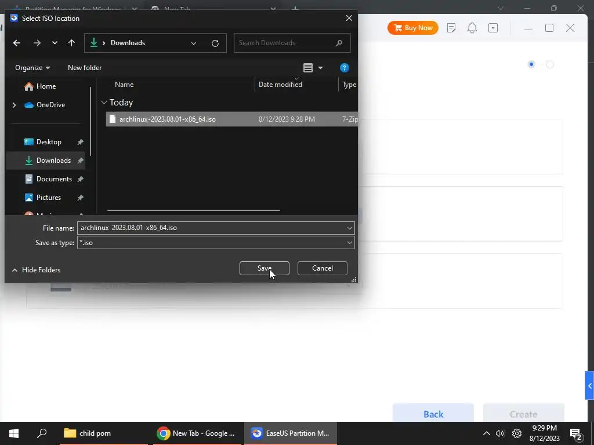
Task: Expand the blue side panel arrow tab
Action: tap(589, 385)
